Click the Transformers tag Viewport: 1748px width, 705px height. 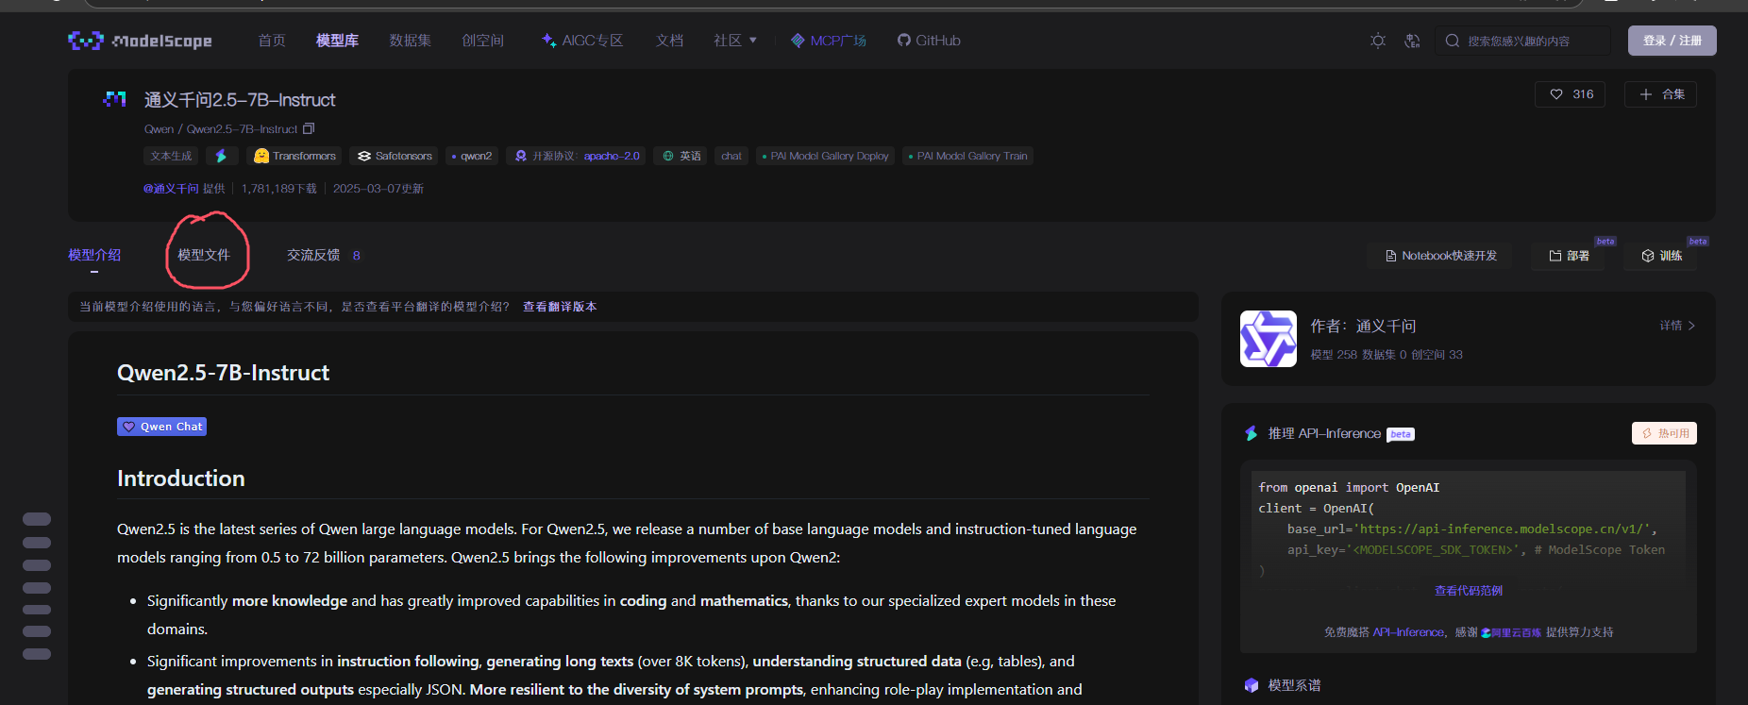coord(294,156)
